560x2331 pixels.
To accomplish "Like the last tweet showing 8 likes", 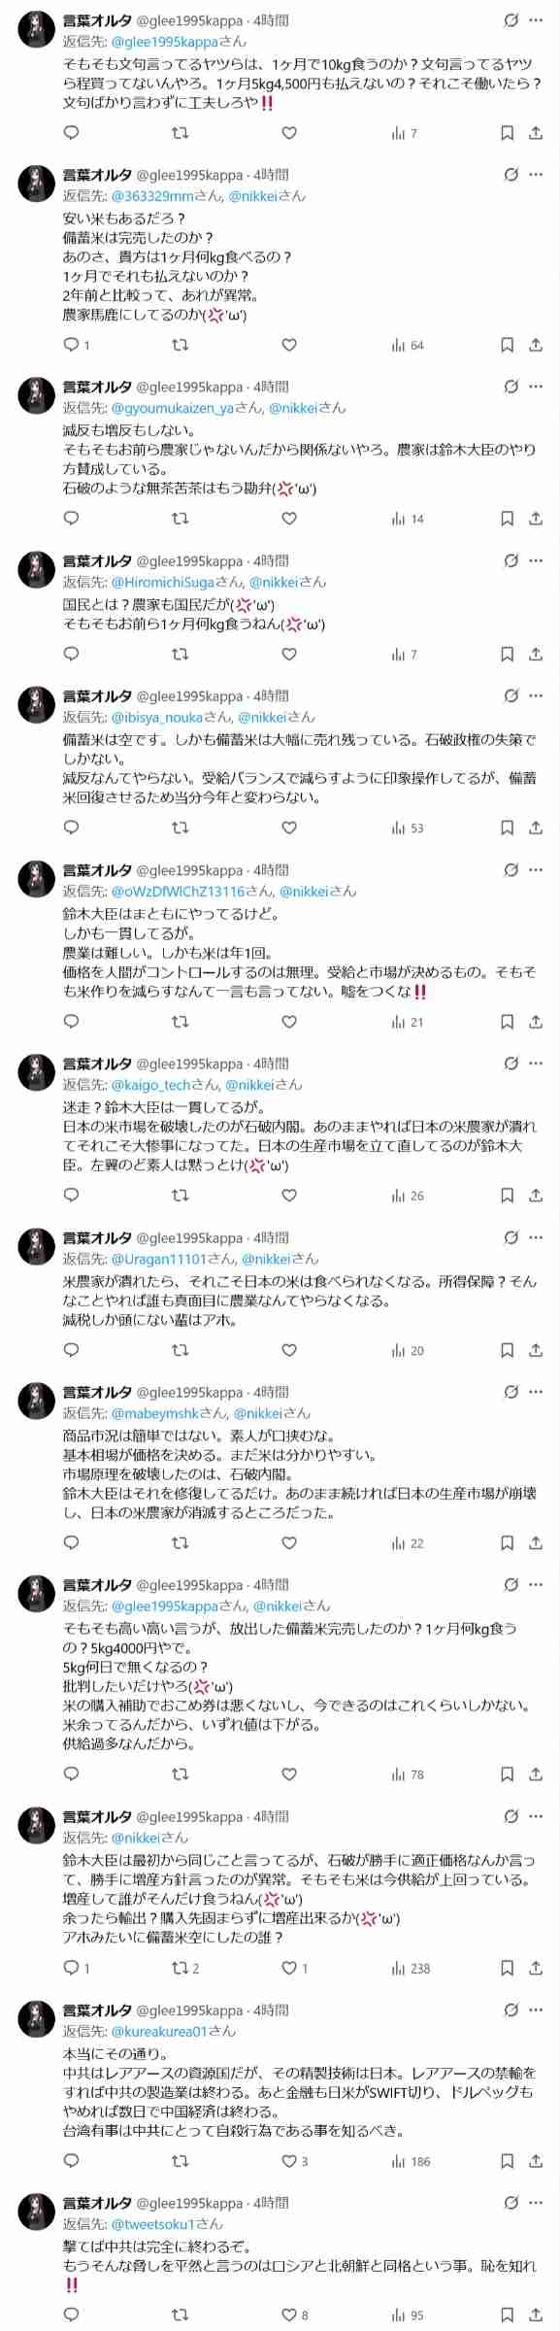I will 288,2314.
